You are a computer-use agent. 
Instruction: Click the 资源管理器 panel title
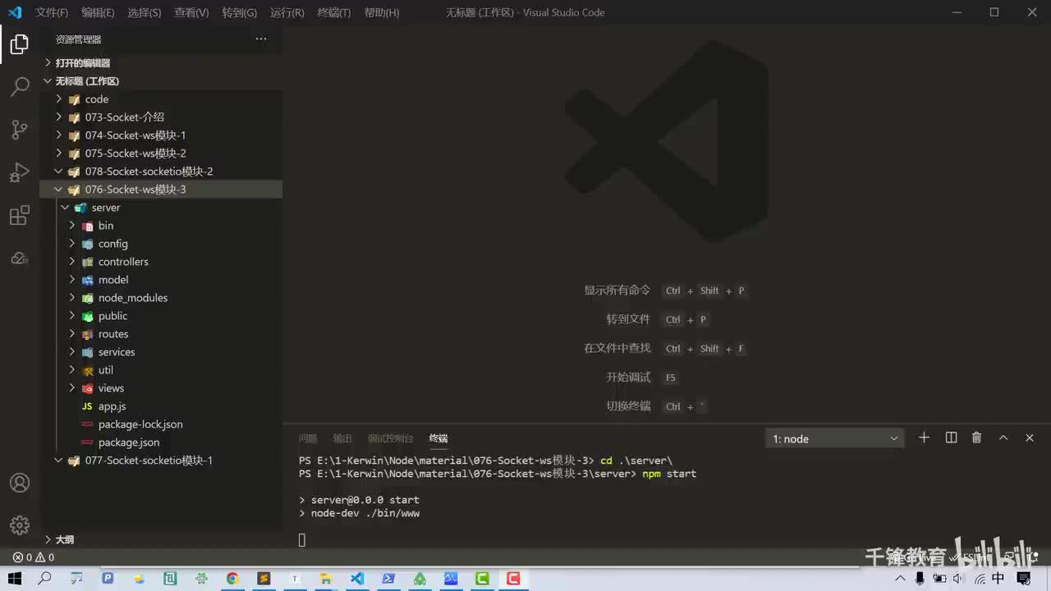(x=78, y=39)
